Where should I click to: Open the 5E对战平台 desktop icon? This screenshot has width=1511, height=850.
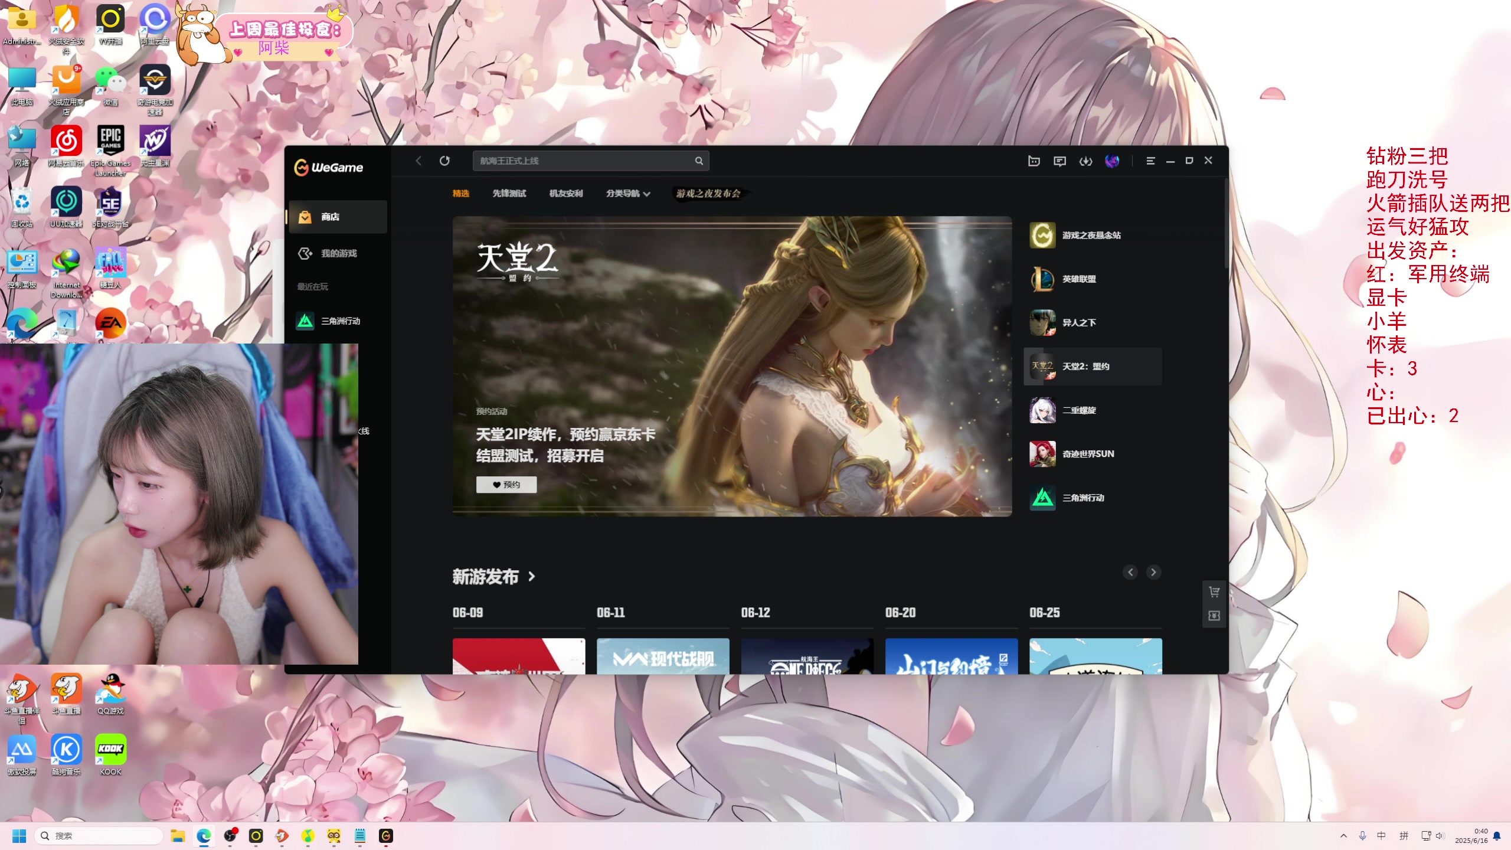coord(110,207)
